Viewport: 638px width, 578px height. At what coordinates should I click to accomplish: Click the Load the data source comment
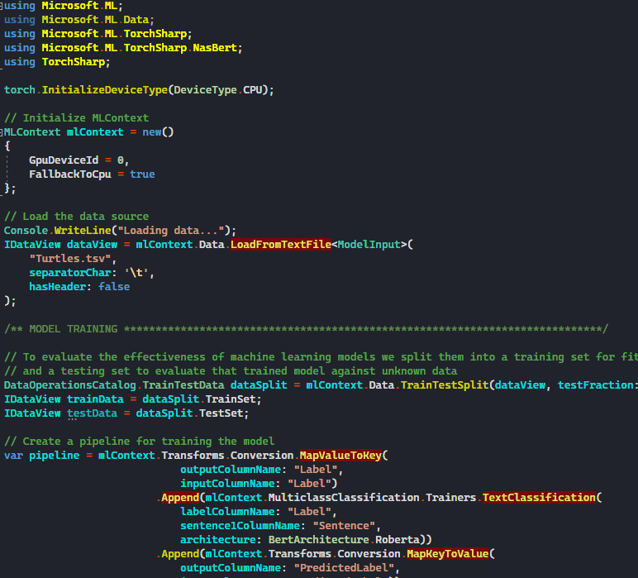point(77,217)
